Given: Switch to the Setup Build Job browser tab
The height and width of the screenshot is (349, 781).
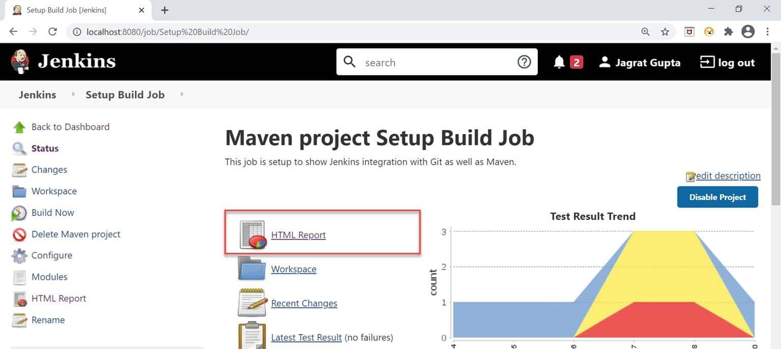Looking at the screenshot, I should pos(71,10).
